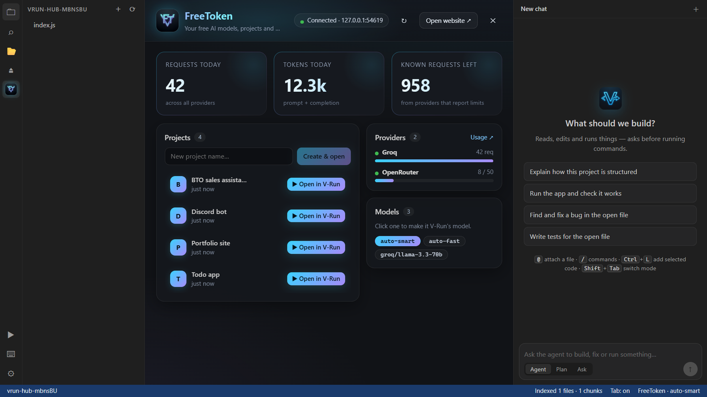The image size is (707, 397).
Task: Click the eject-style icon in the activity bar
Action: point(11,71)
